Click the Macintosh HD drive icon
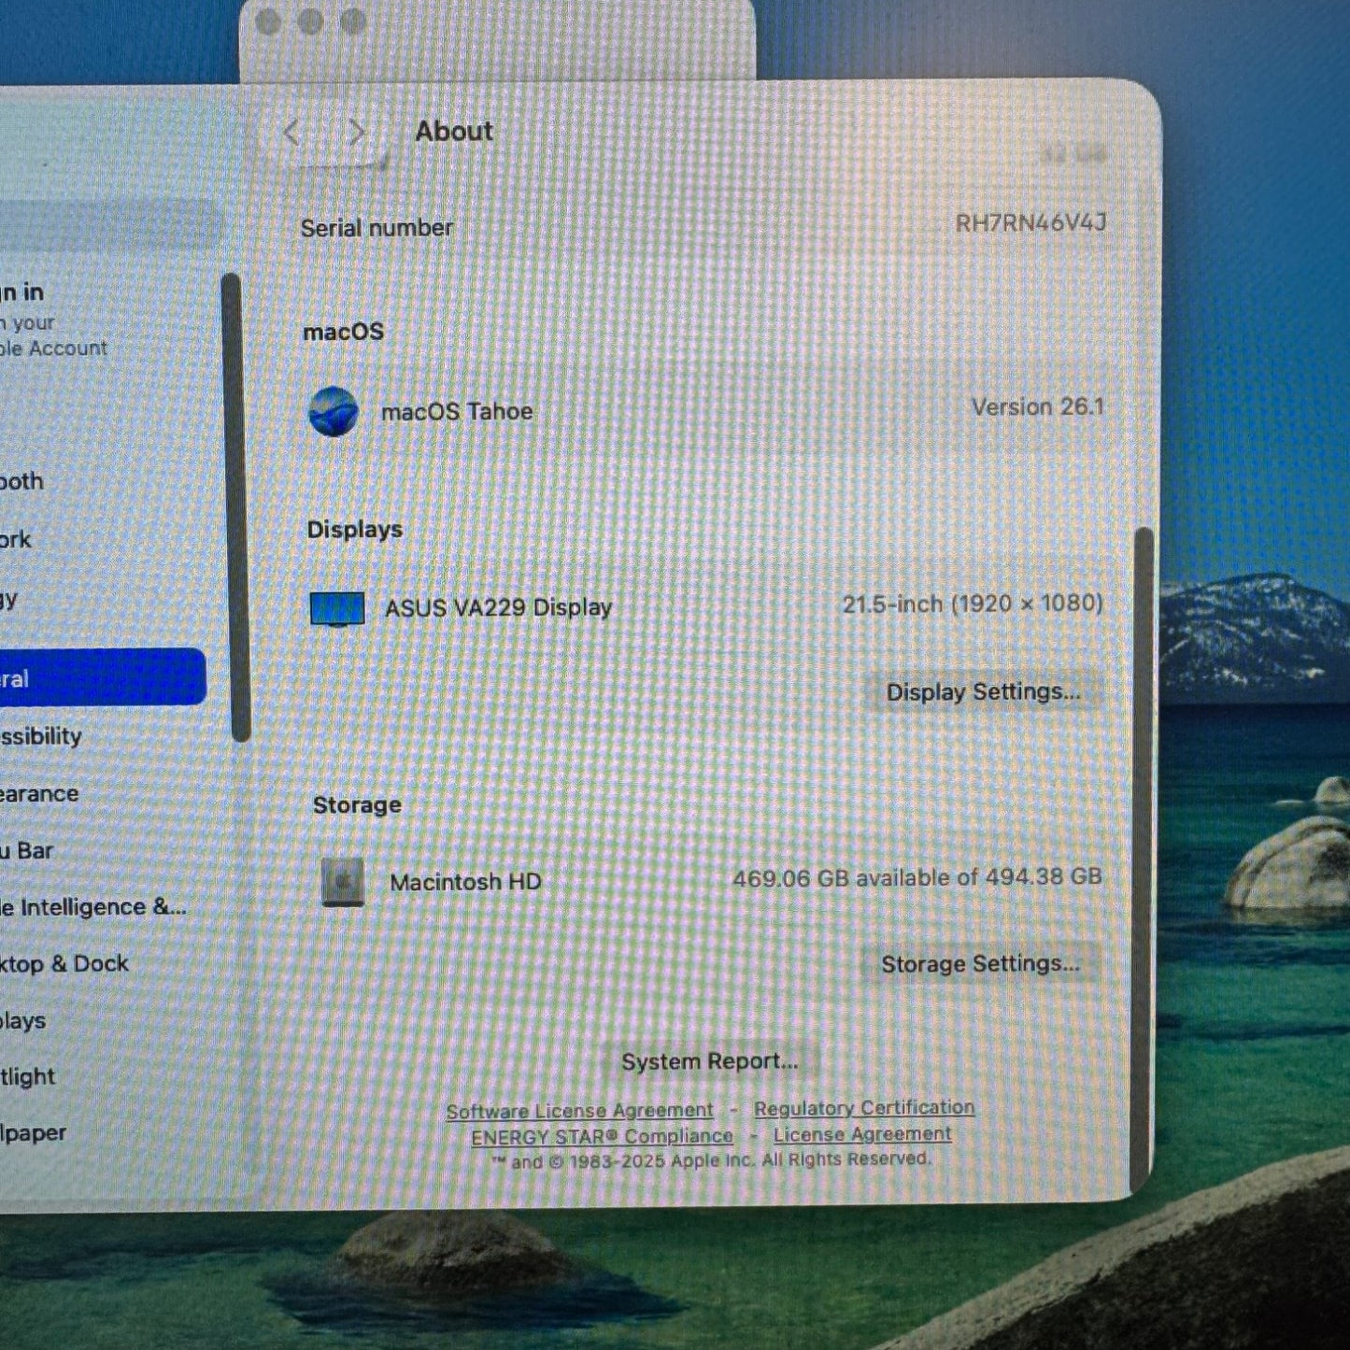The image size is (1350, 1350). click(343, 881)
